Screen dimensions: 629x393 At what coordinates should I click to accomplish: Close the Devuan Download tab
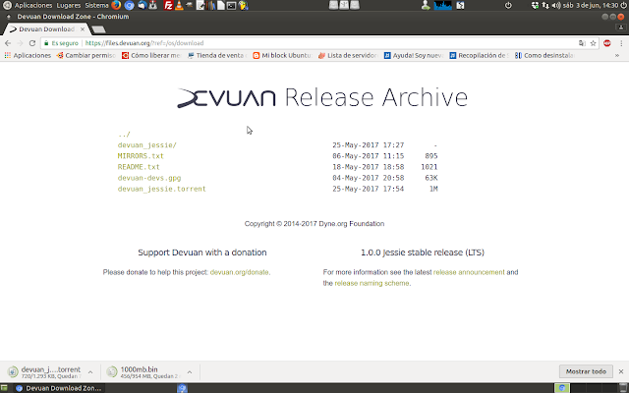[x=83, y=28]
